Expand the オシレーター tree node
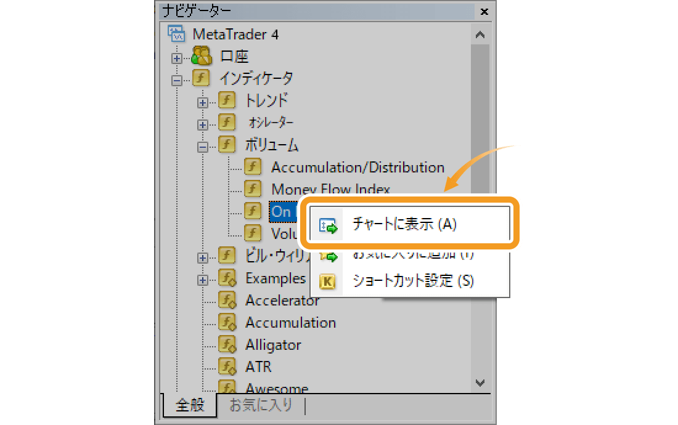This screenshot has width=678, height=425. pyautogui.click(x=202, y=125)
